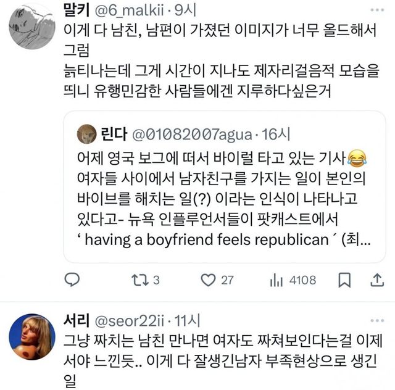
Task: Tap the share upload icon
Action: coord(376,280)
